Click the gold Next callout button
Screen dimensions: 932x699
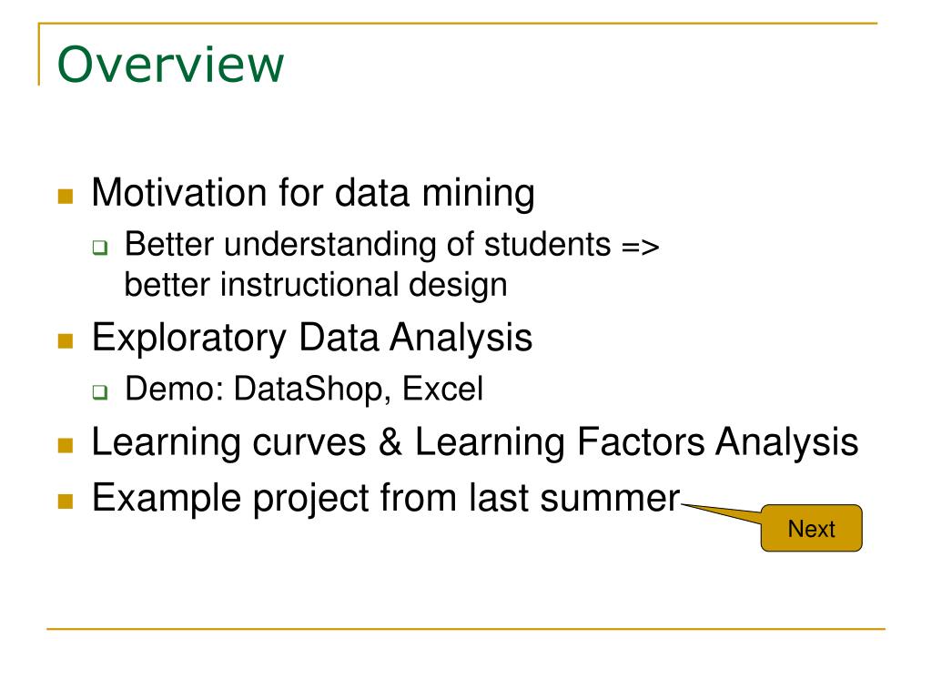[811, 528]
